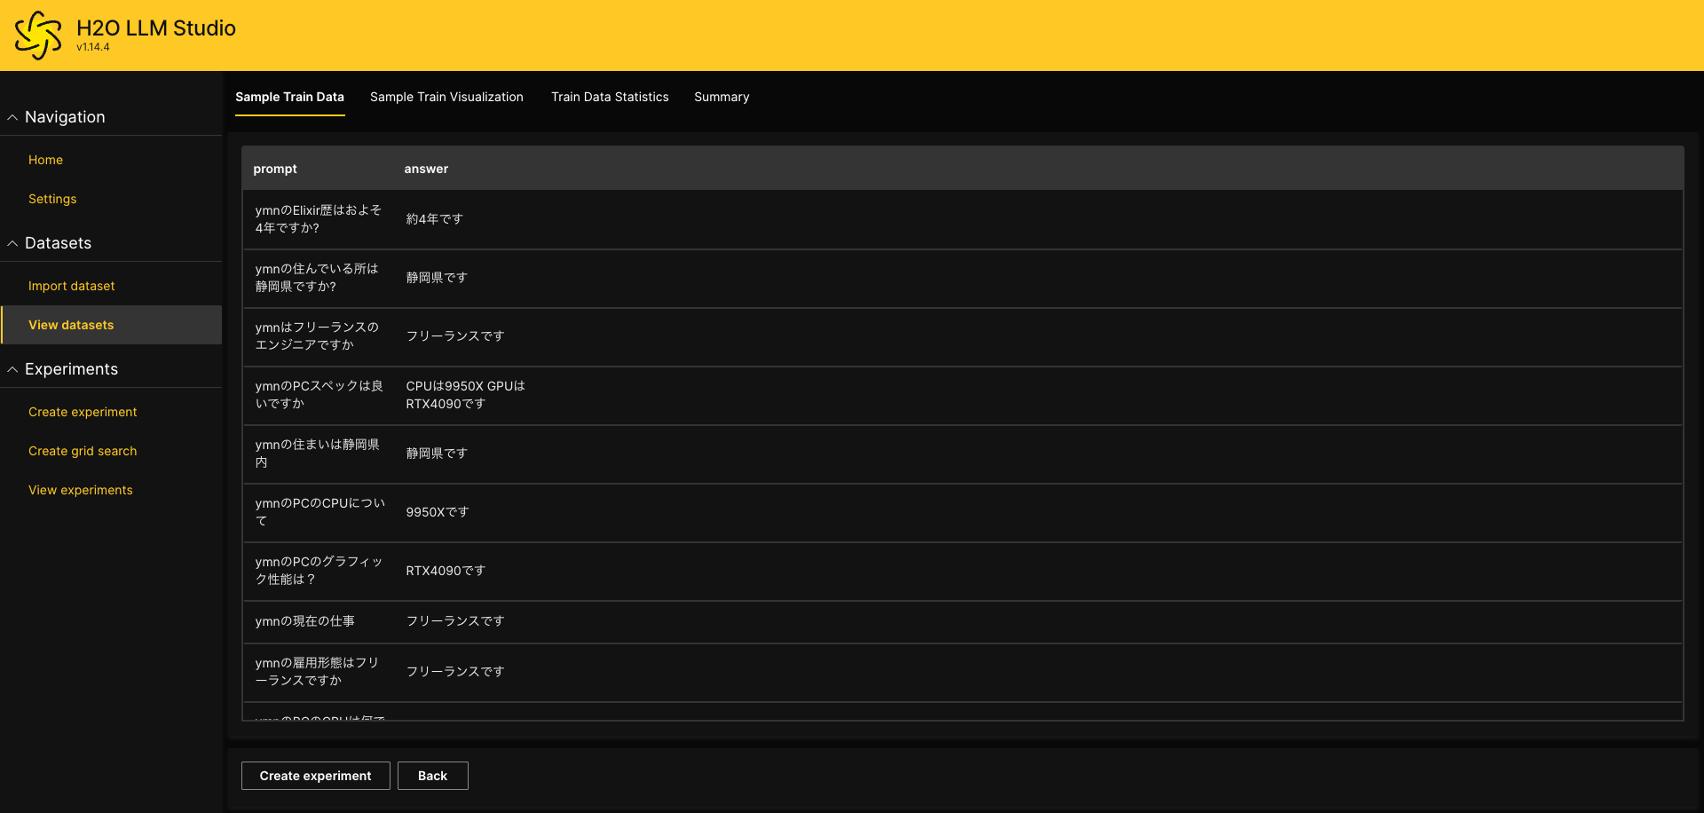Viewport: 1704px width, 813px height.
Task: Open the Summary tab
Action: tap(722, 97)
